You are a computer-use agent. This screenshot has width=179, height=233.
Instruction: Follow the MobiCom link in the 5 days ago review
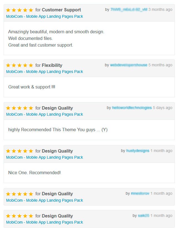click(x=44, y=114)
